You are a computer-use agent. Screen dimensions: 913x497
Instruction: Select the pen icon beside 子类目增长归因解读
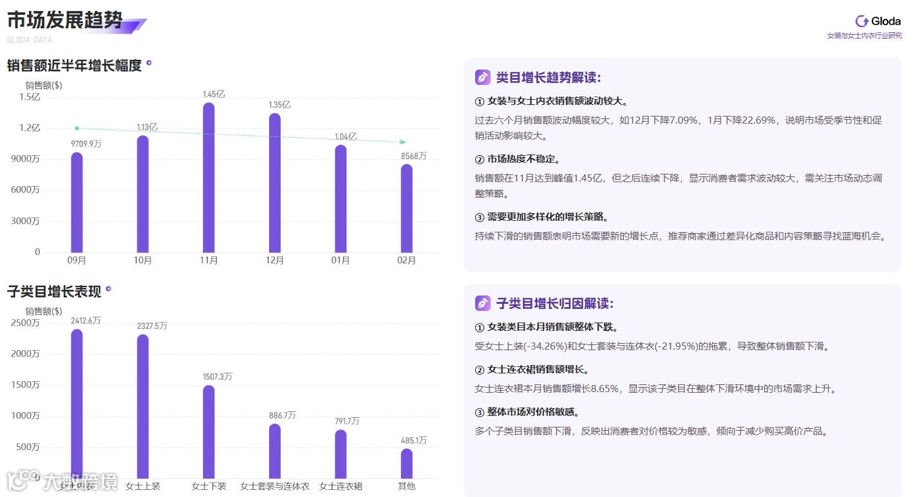tap(482, 303)
